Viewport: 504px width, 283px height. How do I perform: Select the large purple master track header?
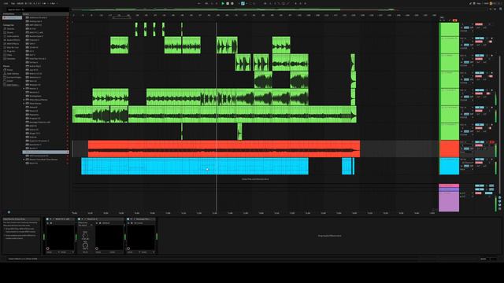(x=449, y=201)
